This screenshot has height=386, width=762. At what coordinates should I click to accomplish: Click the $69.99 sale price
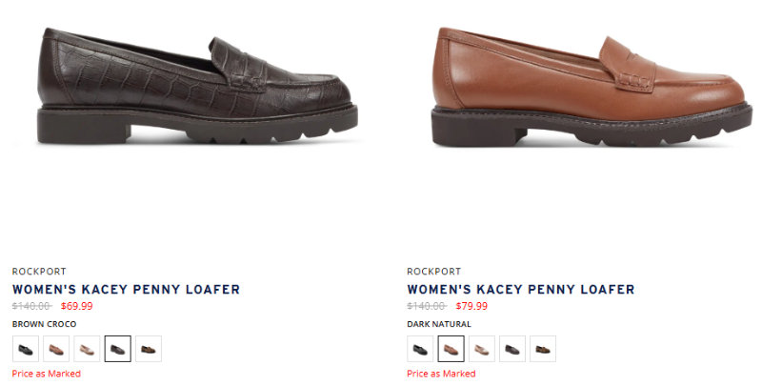click(x=77, y=306)
